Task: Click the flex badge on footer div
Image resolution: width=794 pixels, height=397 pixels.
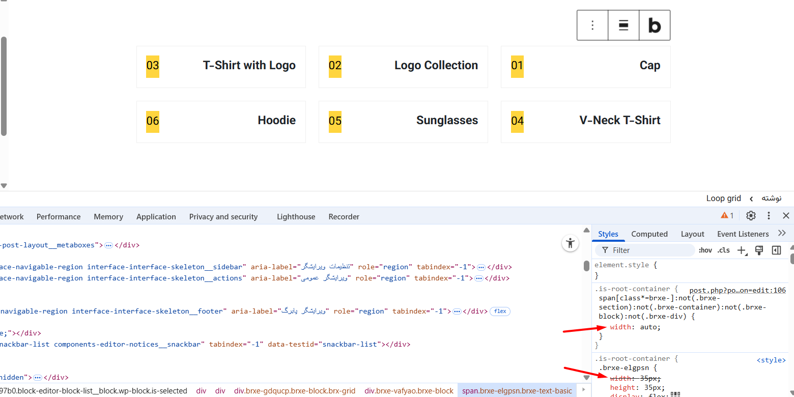Action: coord(500,311)
